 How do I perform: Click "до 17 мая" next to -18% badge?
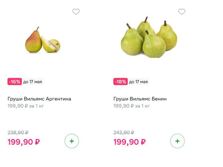click(x=138, y=82)
